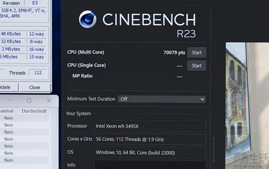
Task: Click the MP Ratio label
Action: pos(82,76)
